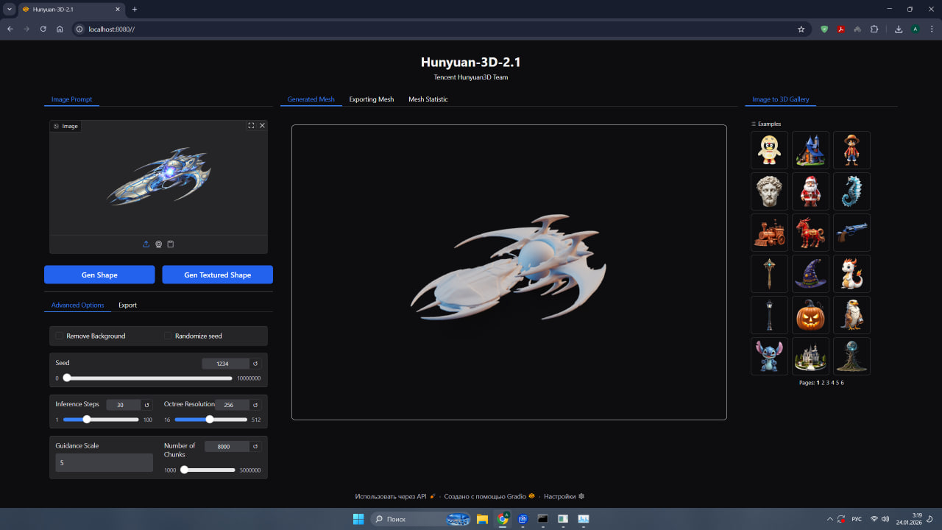Image resolution: width=942 pixels, height=530 pixels.
Task: Choose the revolver example thumbnail
Action: (851, 233)
